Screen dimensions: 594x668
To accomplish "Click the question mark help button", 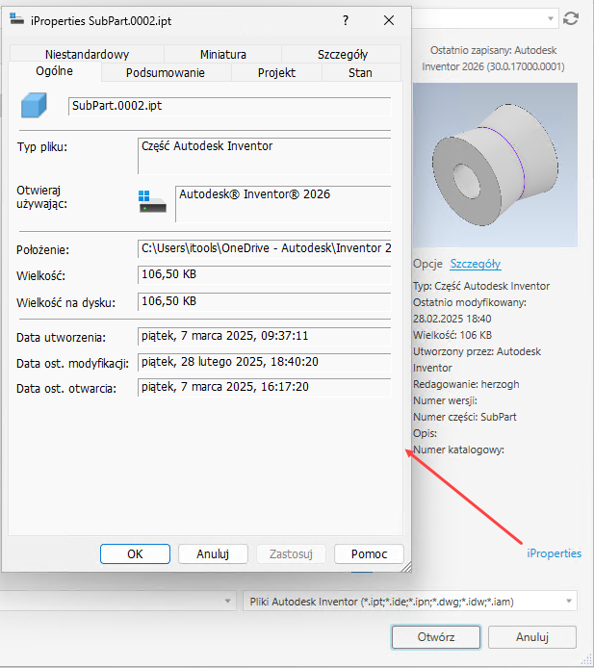I will 346,20.
